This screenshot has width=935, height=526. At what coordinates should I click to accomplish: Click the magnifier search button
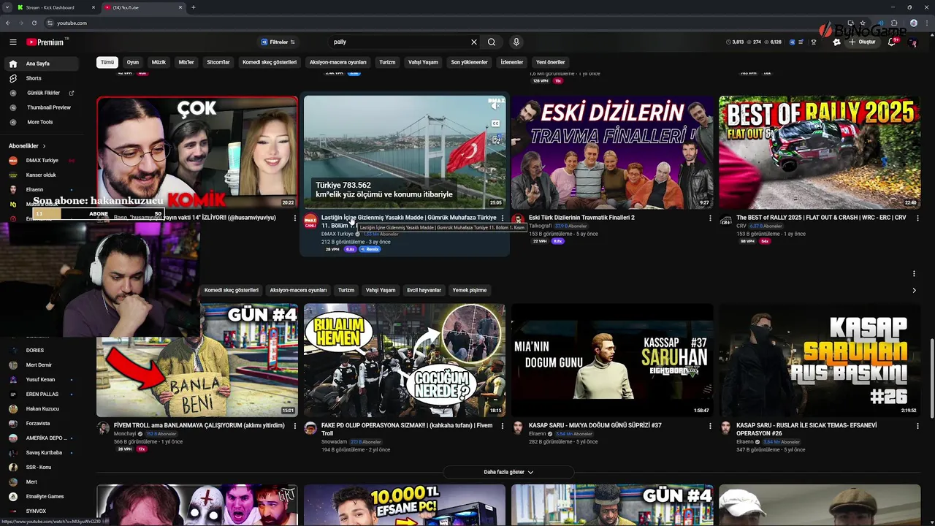pyautogui.click(x=492, y=42)
